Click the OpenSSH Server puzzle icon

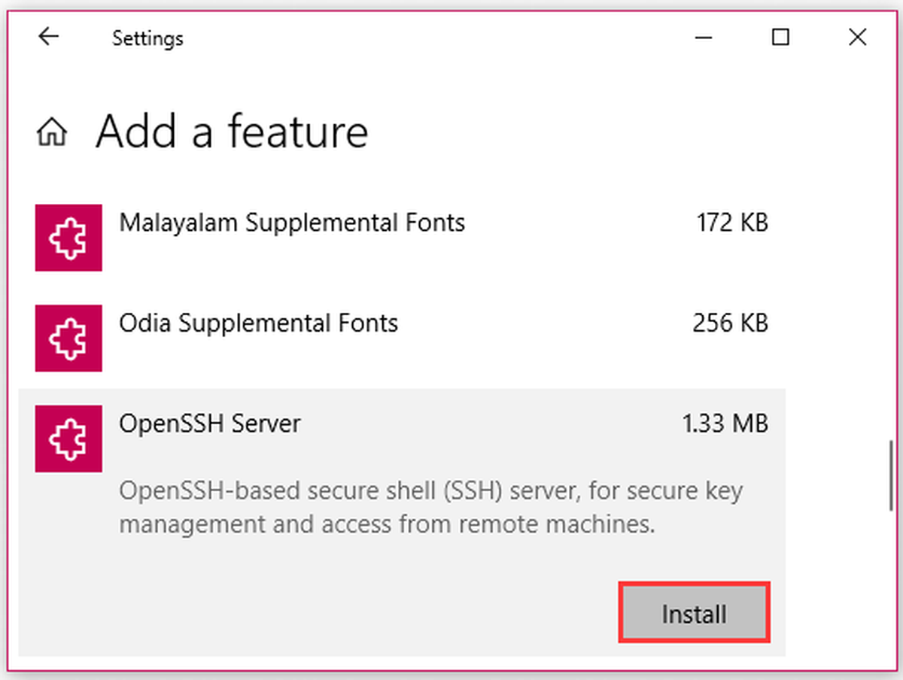(x=68, y=439)
